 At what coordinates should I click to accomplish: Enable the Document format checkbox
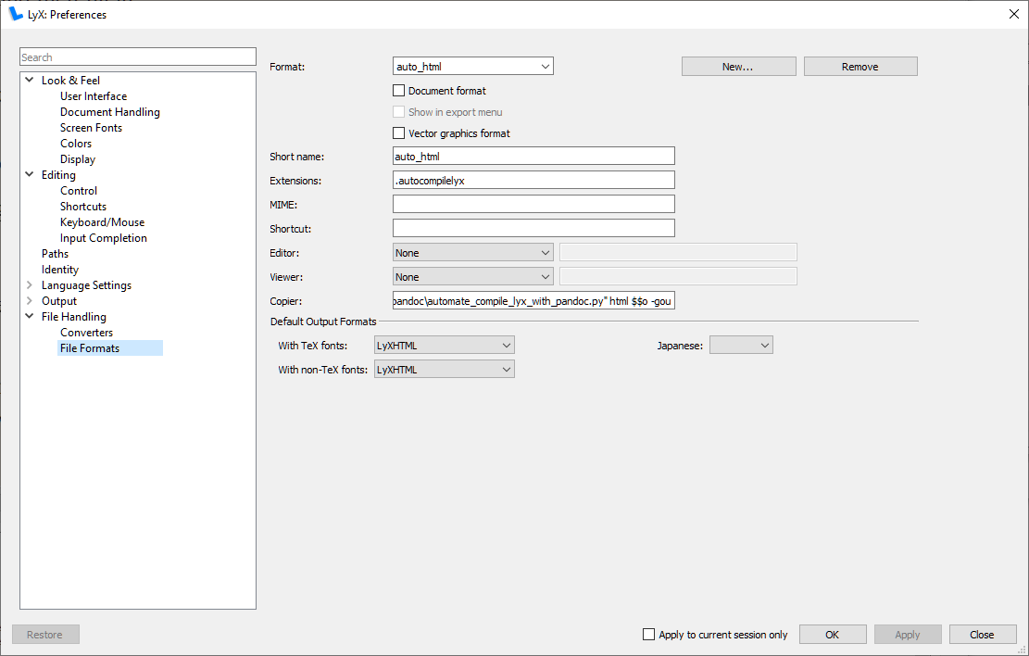pyautogui.click(x=398, y=91)
